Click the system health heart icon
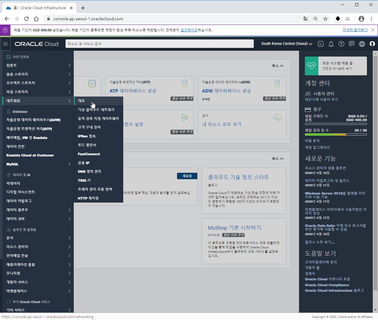This screenshot has width=378, height=320. pos(312,66)
